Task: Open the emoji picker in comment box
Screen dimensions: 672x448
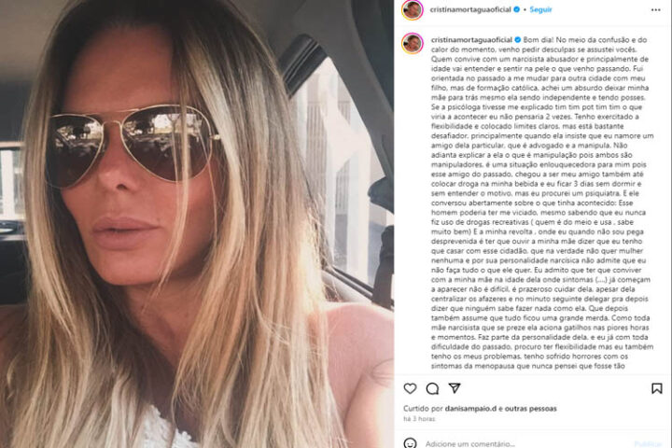Action: tap(410, 442)
